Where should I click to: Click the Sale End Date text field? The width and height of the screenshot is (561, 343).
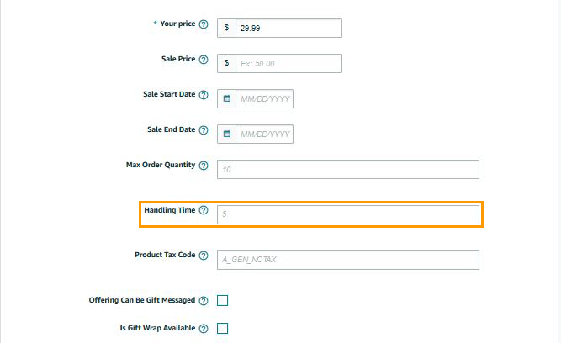[x=264, y=134]
